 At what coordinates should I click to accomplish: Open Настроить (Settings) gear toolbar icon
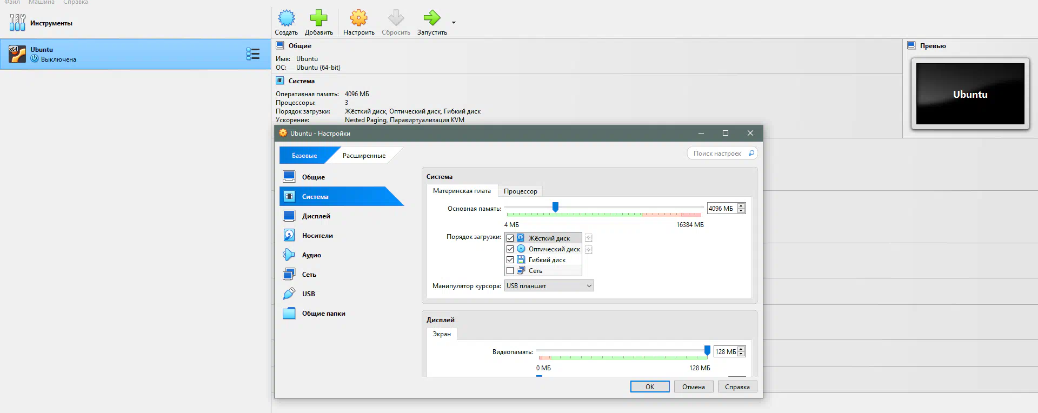pyautogui.click(x=358, y=18)
